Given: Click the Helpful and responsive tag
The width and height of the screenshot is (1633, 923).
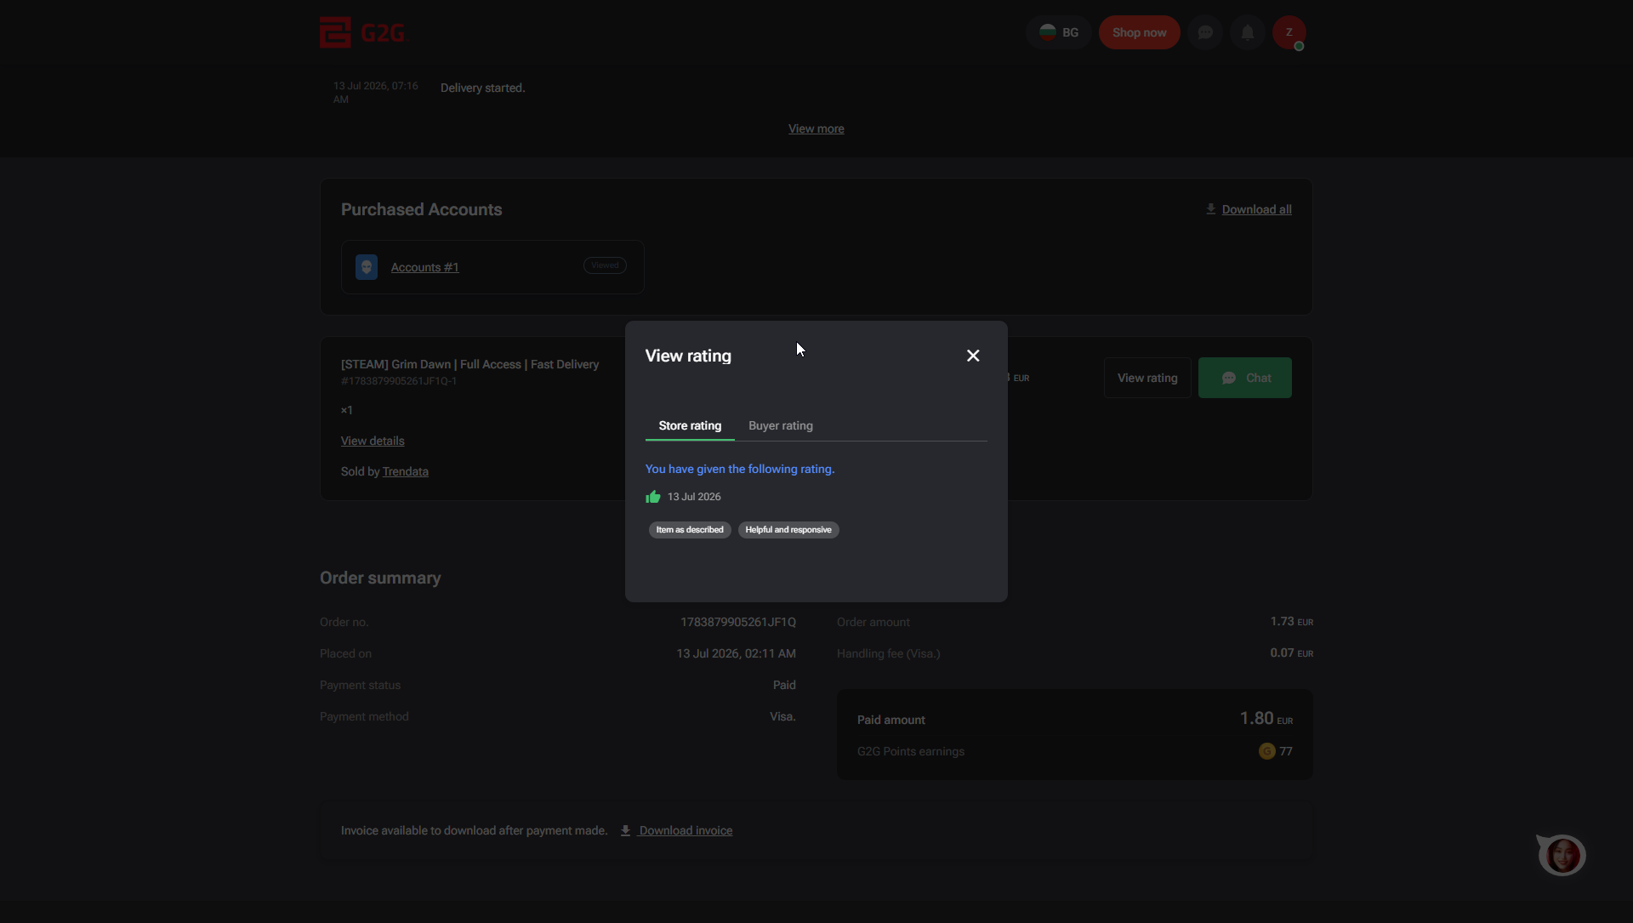Looking at the screenshot, I should click(788, 530).
